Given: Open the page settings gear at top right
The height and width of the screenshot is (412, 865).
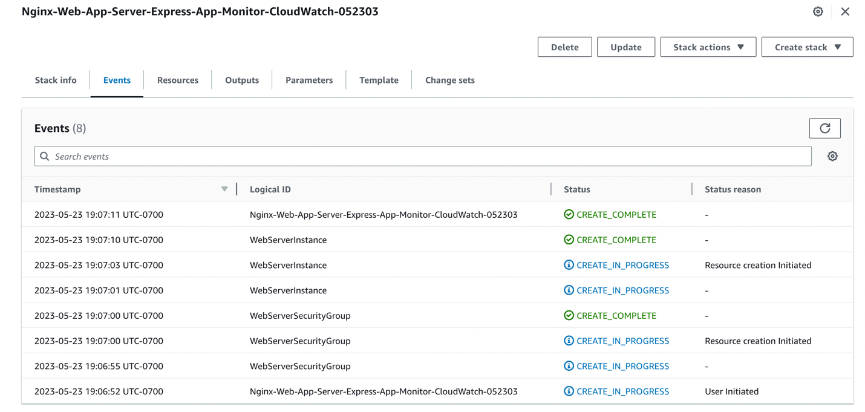Looking at the screenshot, I should [x=818, y=11].
